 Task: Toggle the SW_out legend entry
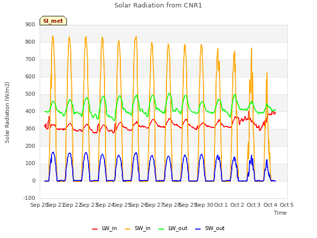click(x=210, y=228)
